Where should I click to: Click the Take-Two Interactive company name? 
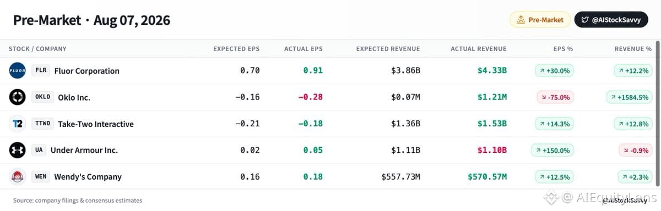click(x=96, y=124)
